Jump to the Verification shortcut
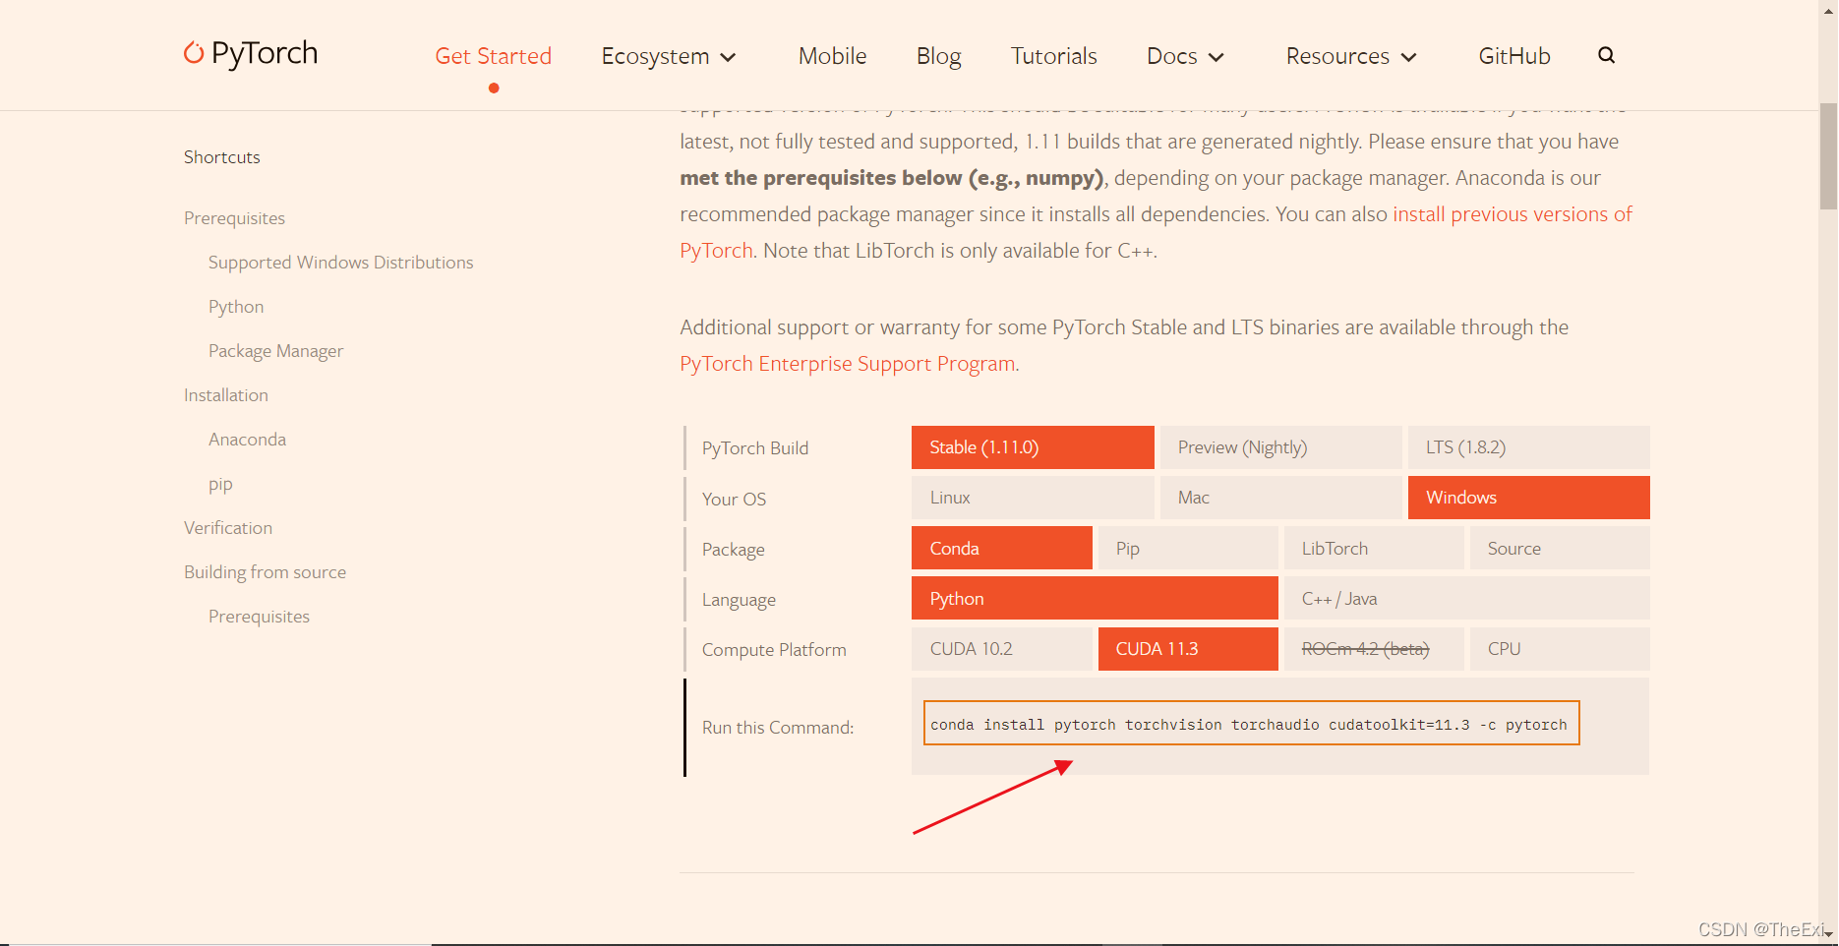Screen dimensions: 1839x946 click(227, 528)
